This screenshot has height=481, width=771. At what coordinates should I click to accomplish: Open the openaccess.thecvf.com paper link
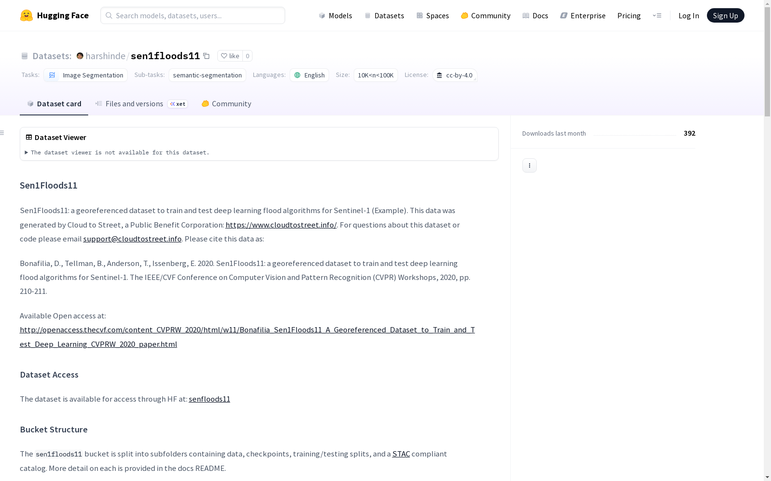pos(247,337)
